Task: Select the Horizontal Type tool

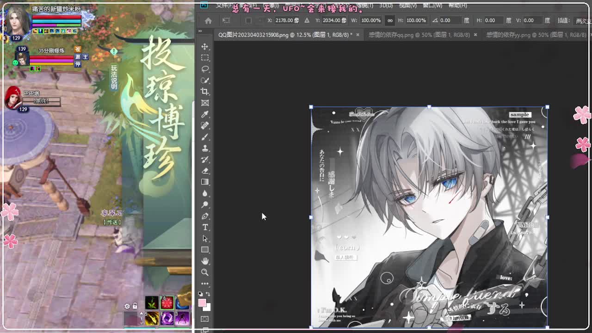Action: pyautogui.click(x=205, y=228)
